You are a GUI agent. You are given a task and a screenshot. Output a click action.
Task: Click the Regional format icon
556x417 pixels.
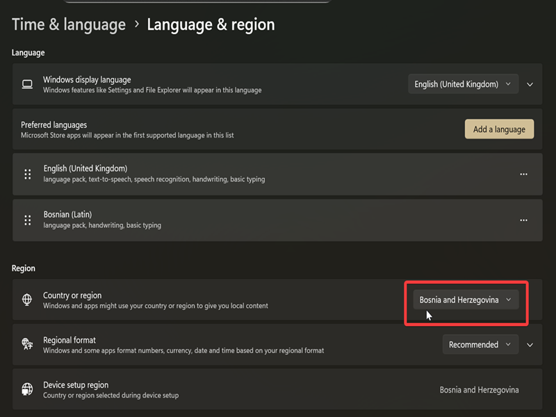point(27,344)
